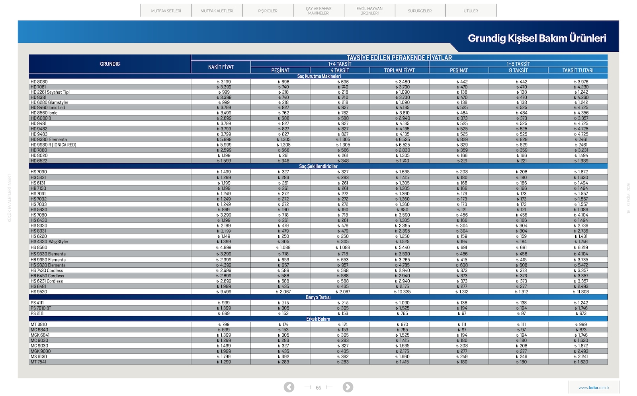Click the Erkek Bakım section header
This screenshot has height=396, width=637.
[x=318, y=319]
